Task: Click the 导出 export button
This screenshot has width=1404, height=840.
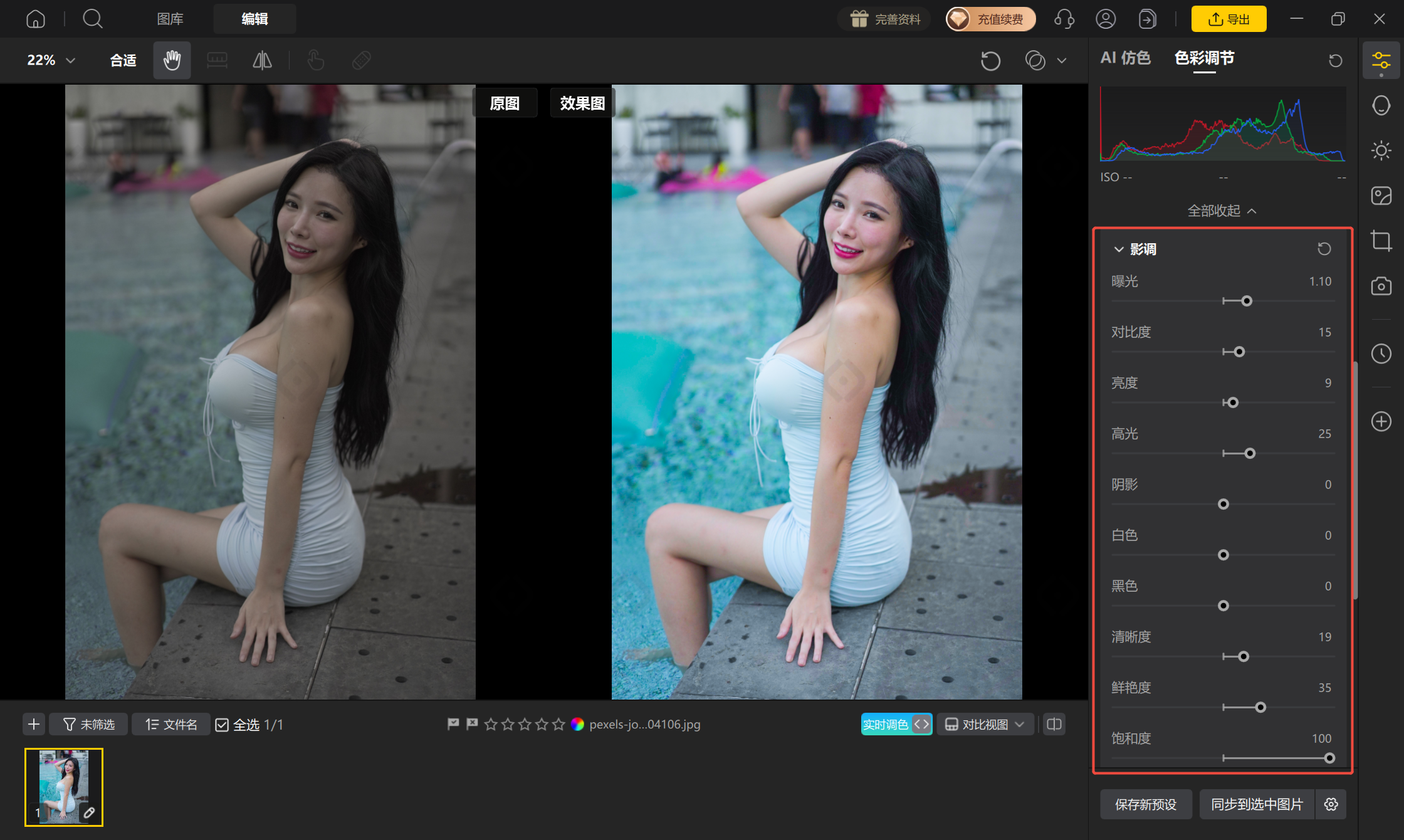Action: point(1228,19)
